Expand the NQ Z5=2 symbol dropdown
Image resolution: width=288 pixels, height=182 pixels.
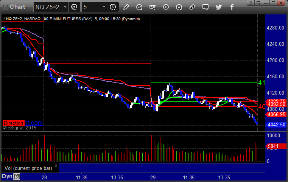(65, 7)
